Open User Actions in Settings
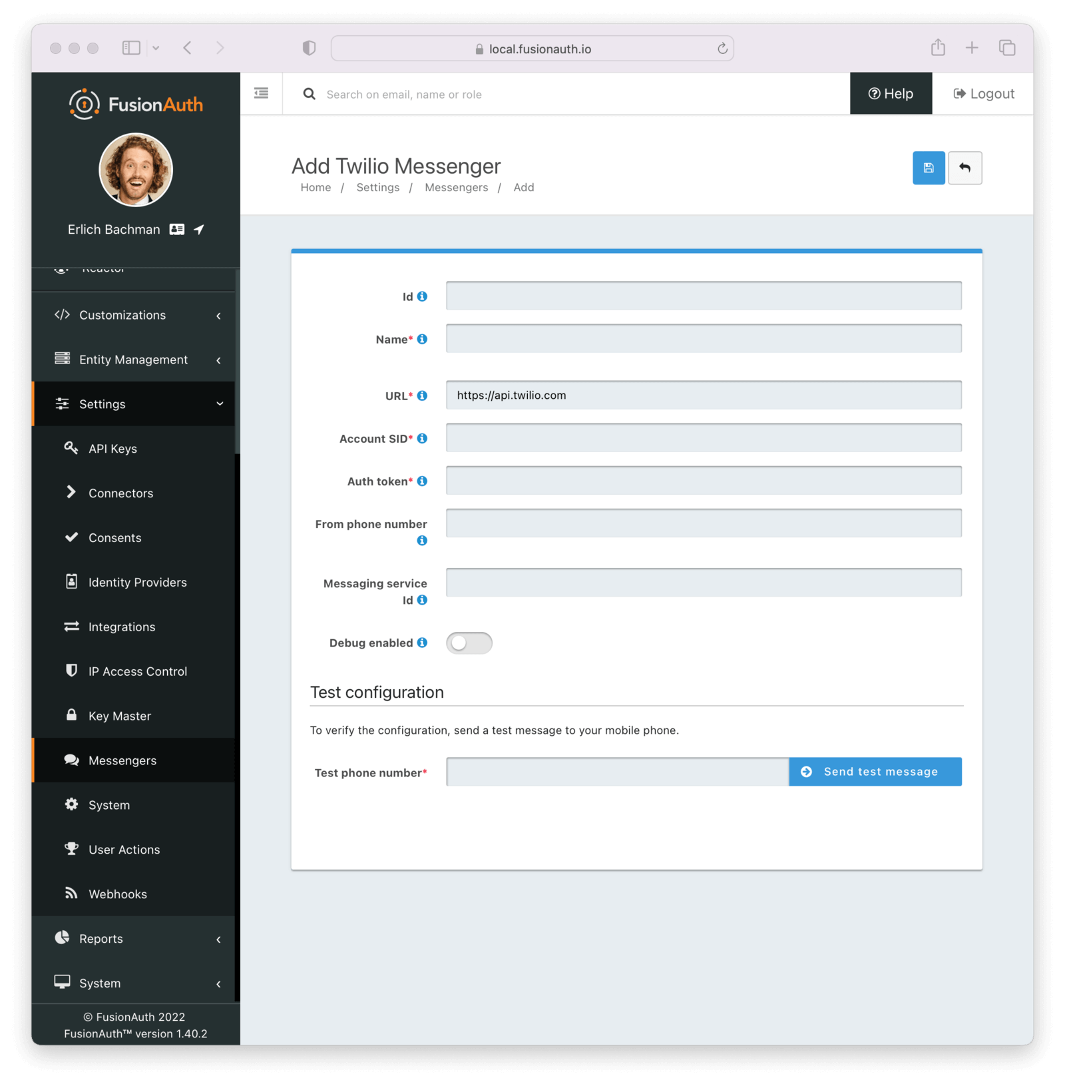 click(x=133, y=850)
